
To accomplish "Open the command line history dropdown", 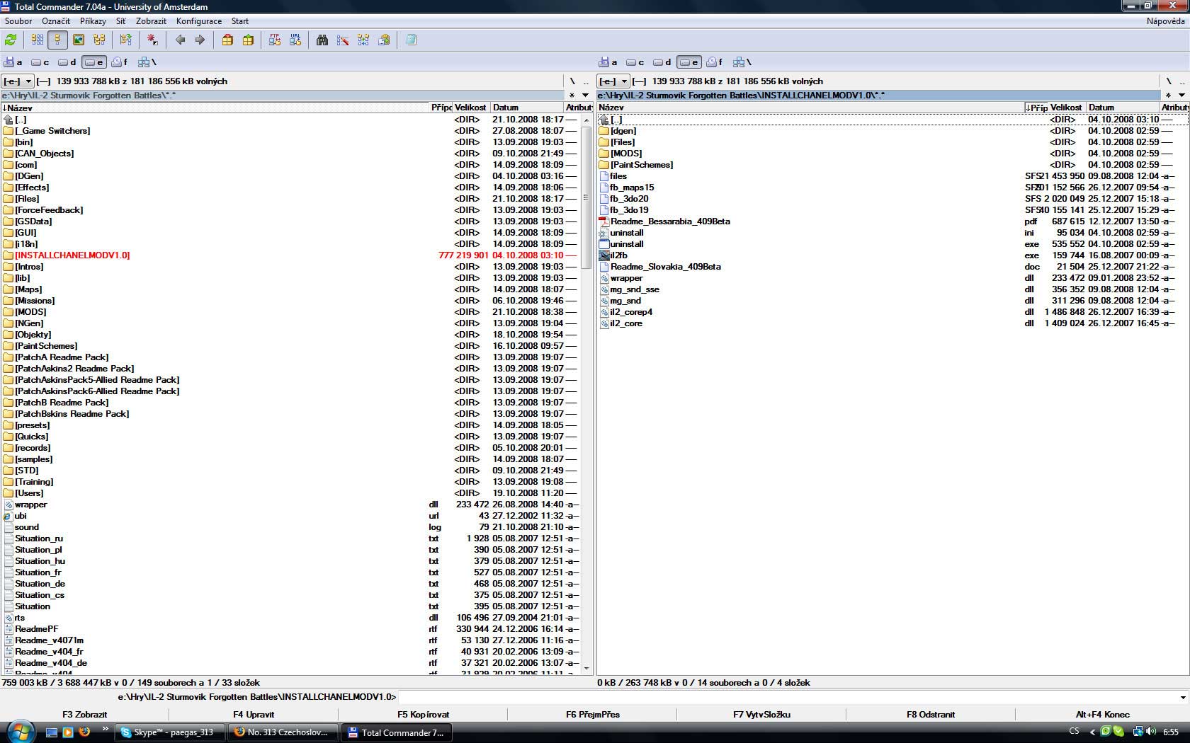I will (x=1182, y=697).
